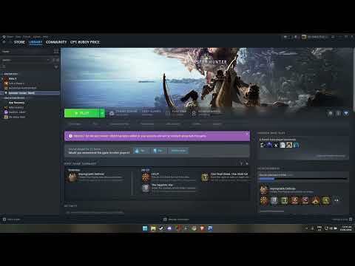This screenshot has height=266, width=355.
Task: Open the COMMUNITY section
Action: (x=56, y=42)
